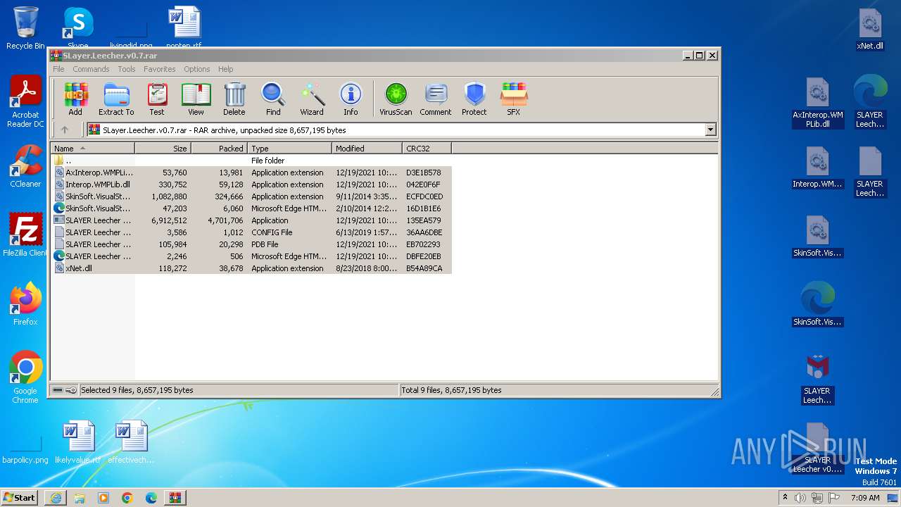
Task: Select AxInterop.WMPLib file row
Action: click(251, 173)
